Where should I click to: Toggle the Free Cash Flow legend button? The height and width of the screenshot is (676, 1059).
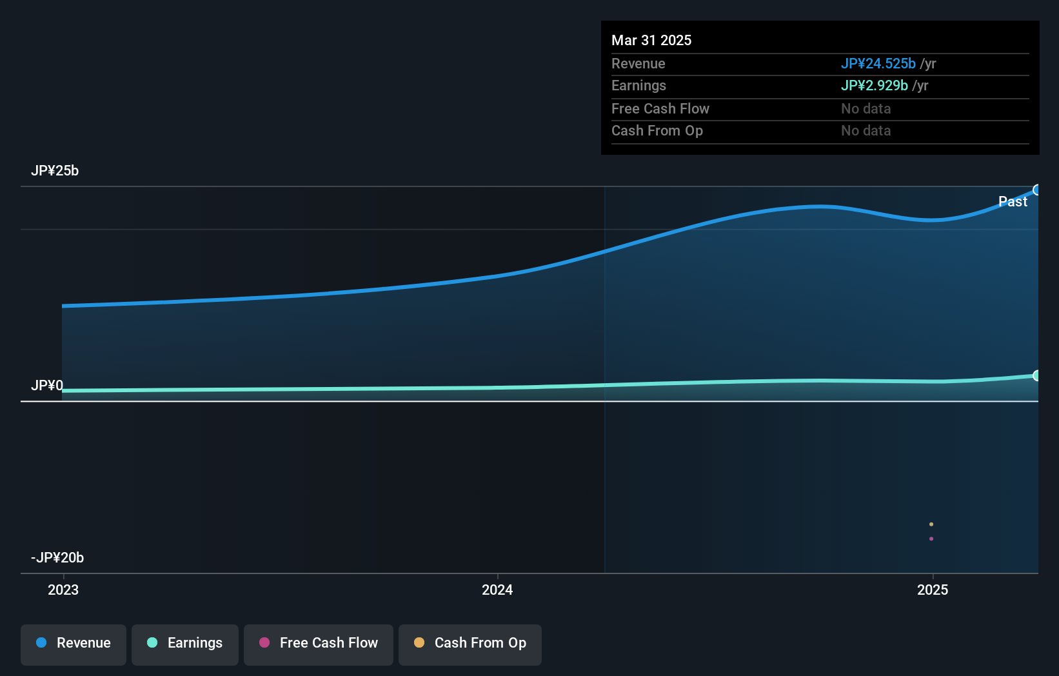[x=319, y=644]
